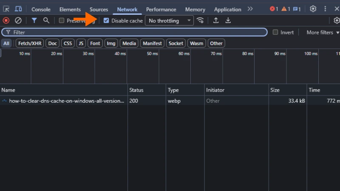The image size is (340, 191).
Task: Open the Performance tab
Action: [x=161, y=9]
